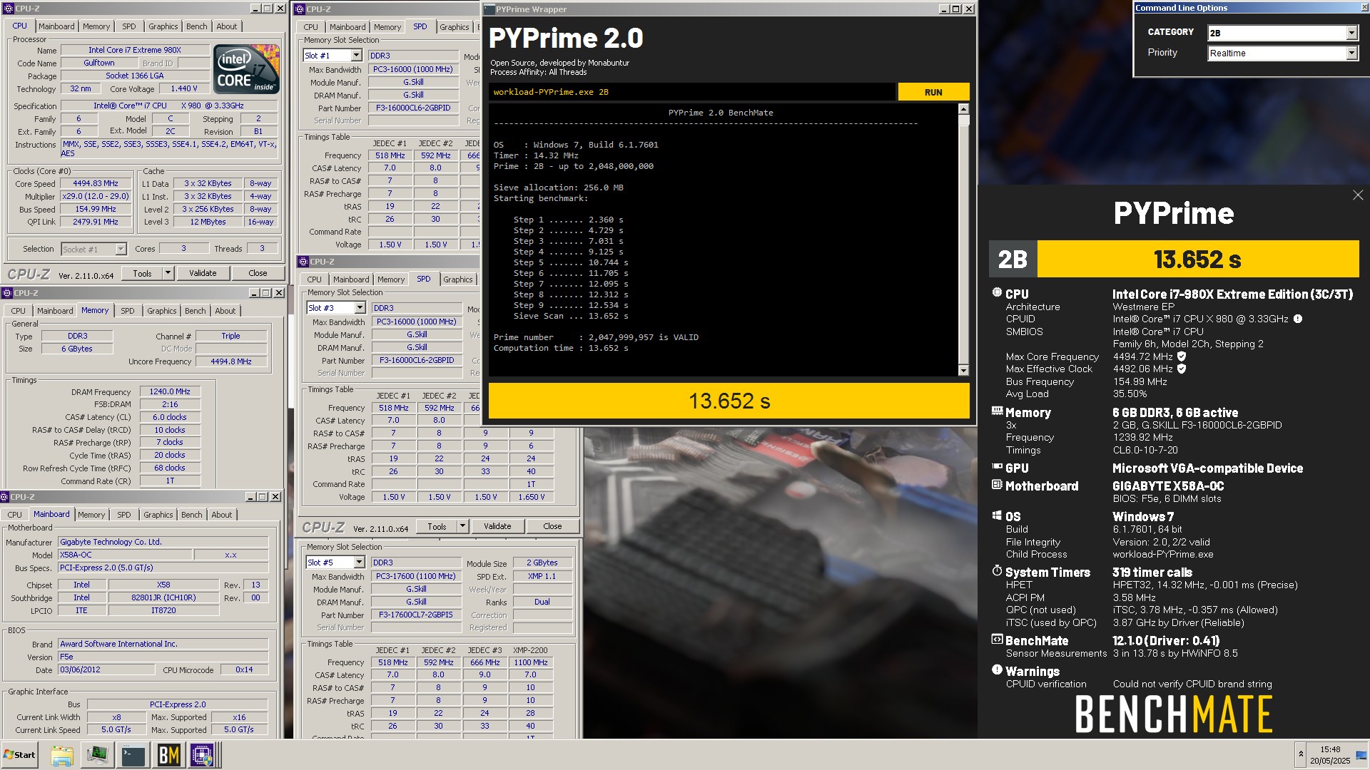
Task: Show hidden system tray icons
Action: click(1301, 754)
